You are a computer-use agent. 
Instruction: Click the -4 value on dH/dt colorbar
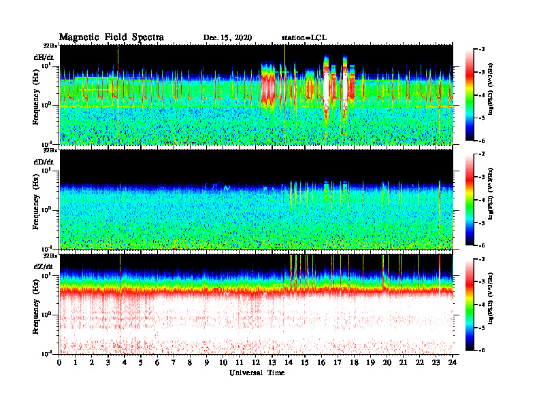[x=482, y=95]
